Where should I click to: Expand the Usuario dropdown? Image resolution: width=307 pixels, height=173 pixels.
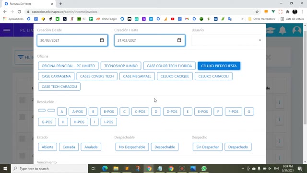point(227,40)
